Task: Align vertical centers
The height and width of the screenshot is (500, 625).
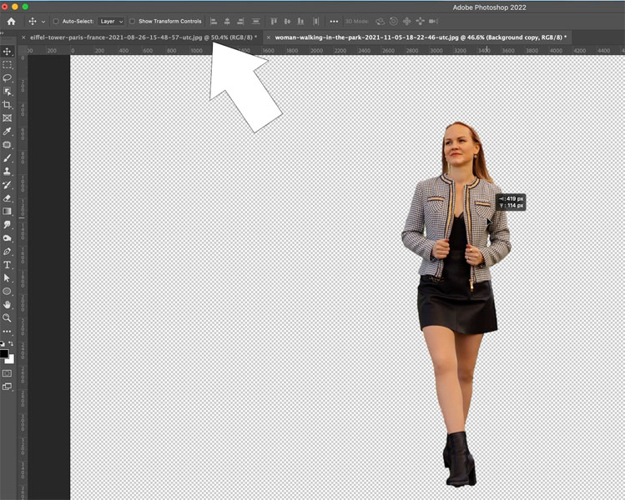Action: (x=287, y=22)
